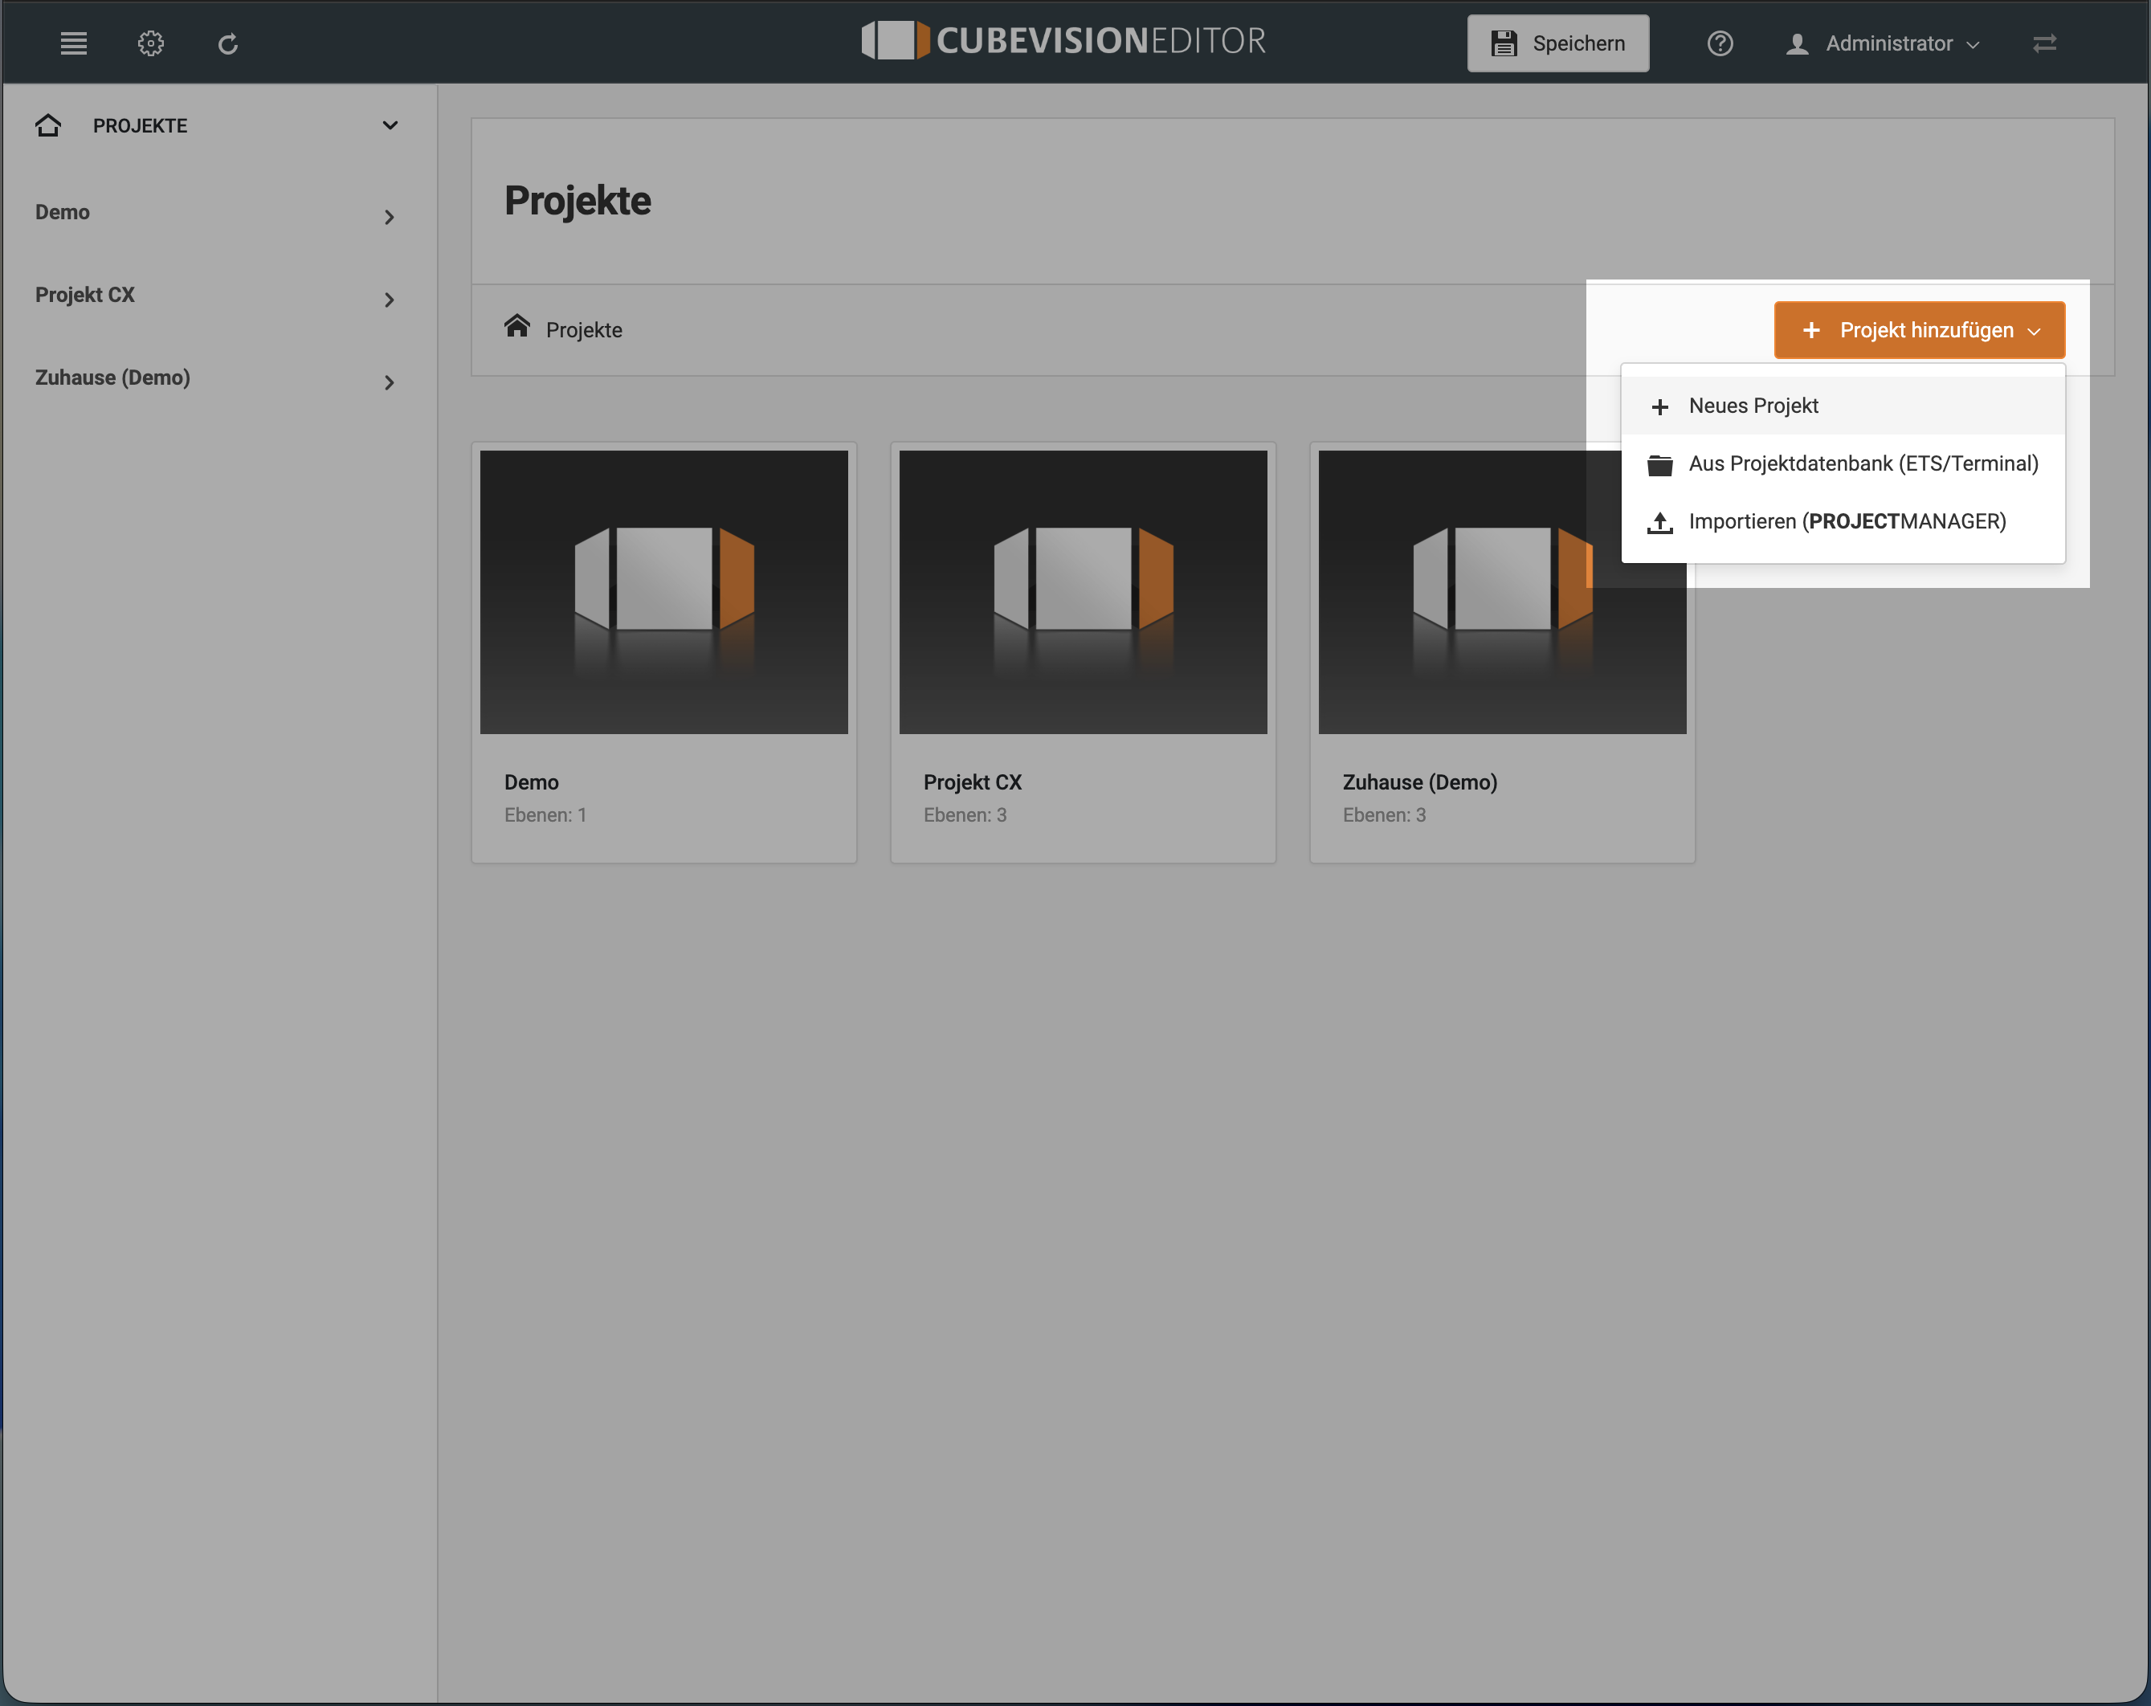The height and width of the screenshot is (1706, 2151).
Task: Click the Demo card title text
Action: coord(532,782)
